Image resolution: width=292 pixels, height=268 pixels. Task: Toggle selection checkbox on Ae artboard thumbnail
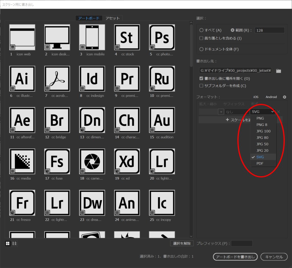click(x=13, y=129)
